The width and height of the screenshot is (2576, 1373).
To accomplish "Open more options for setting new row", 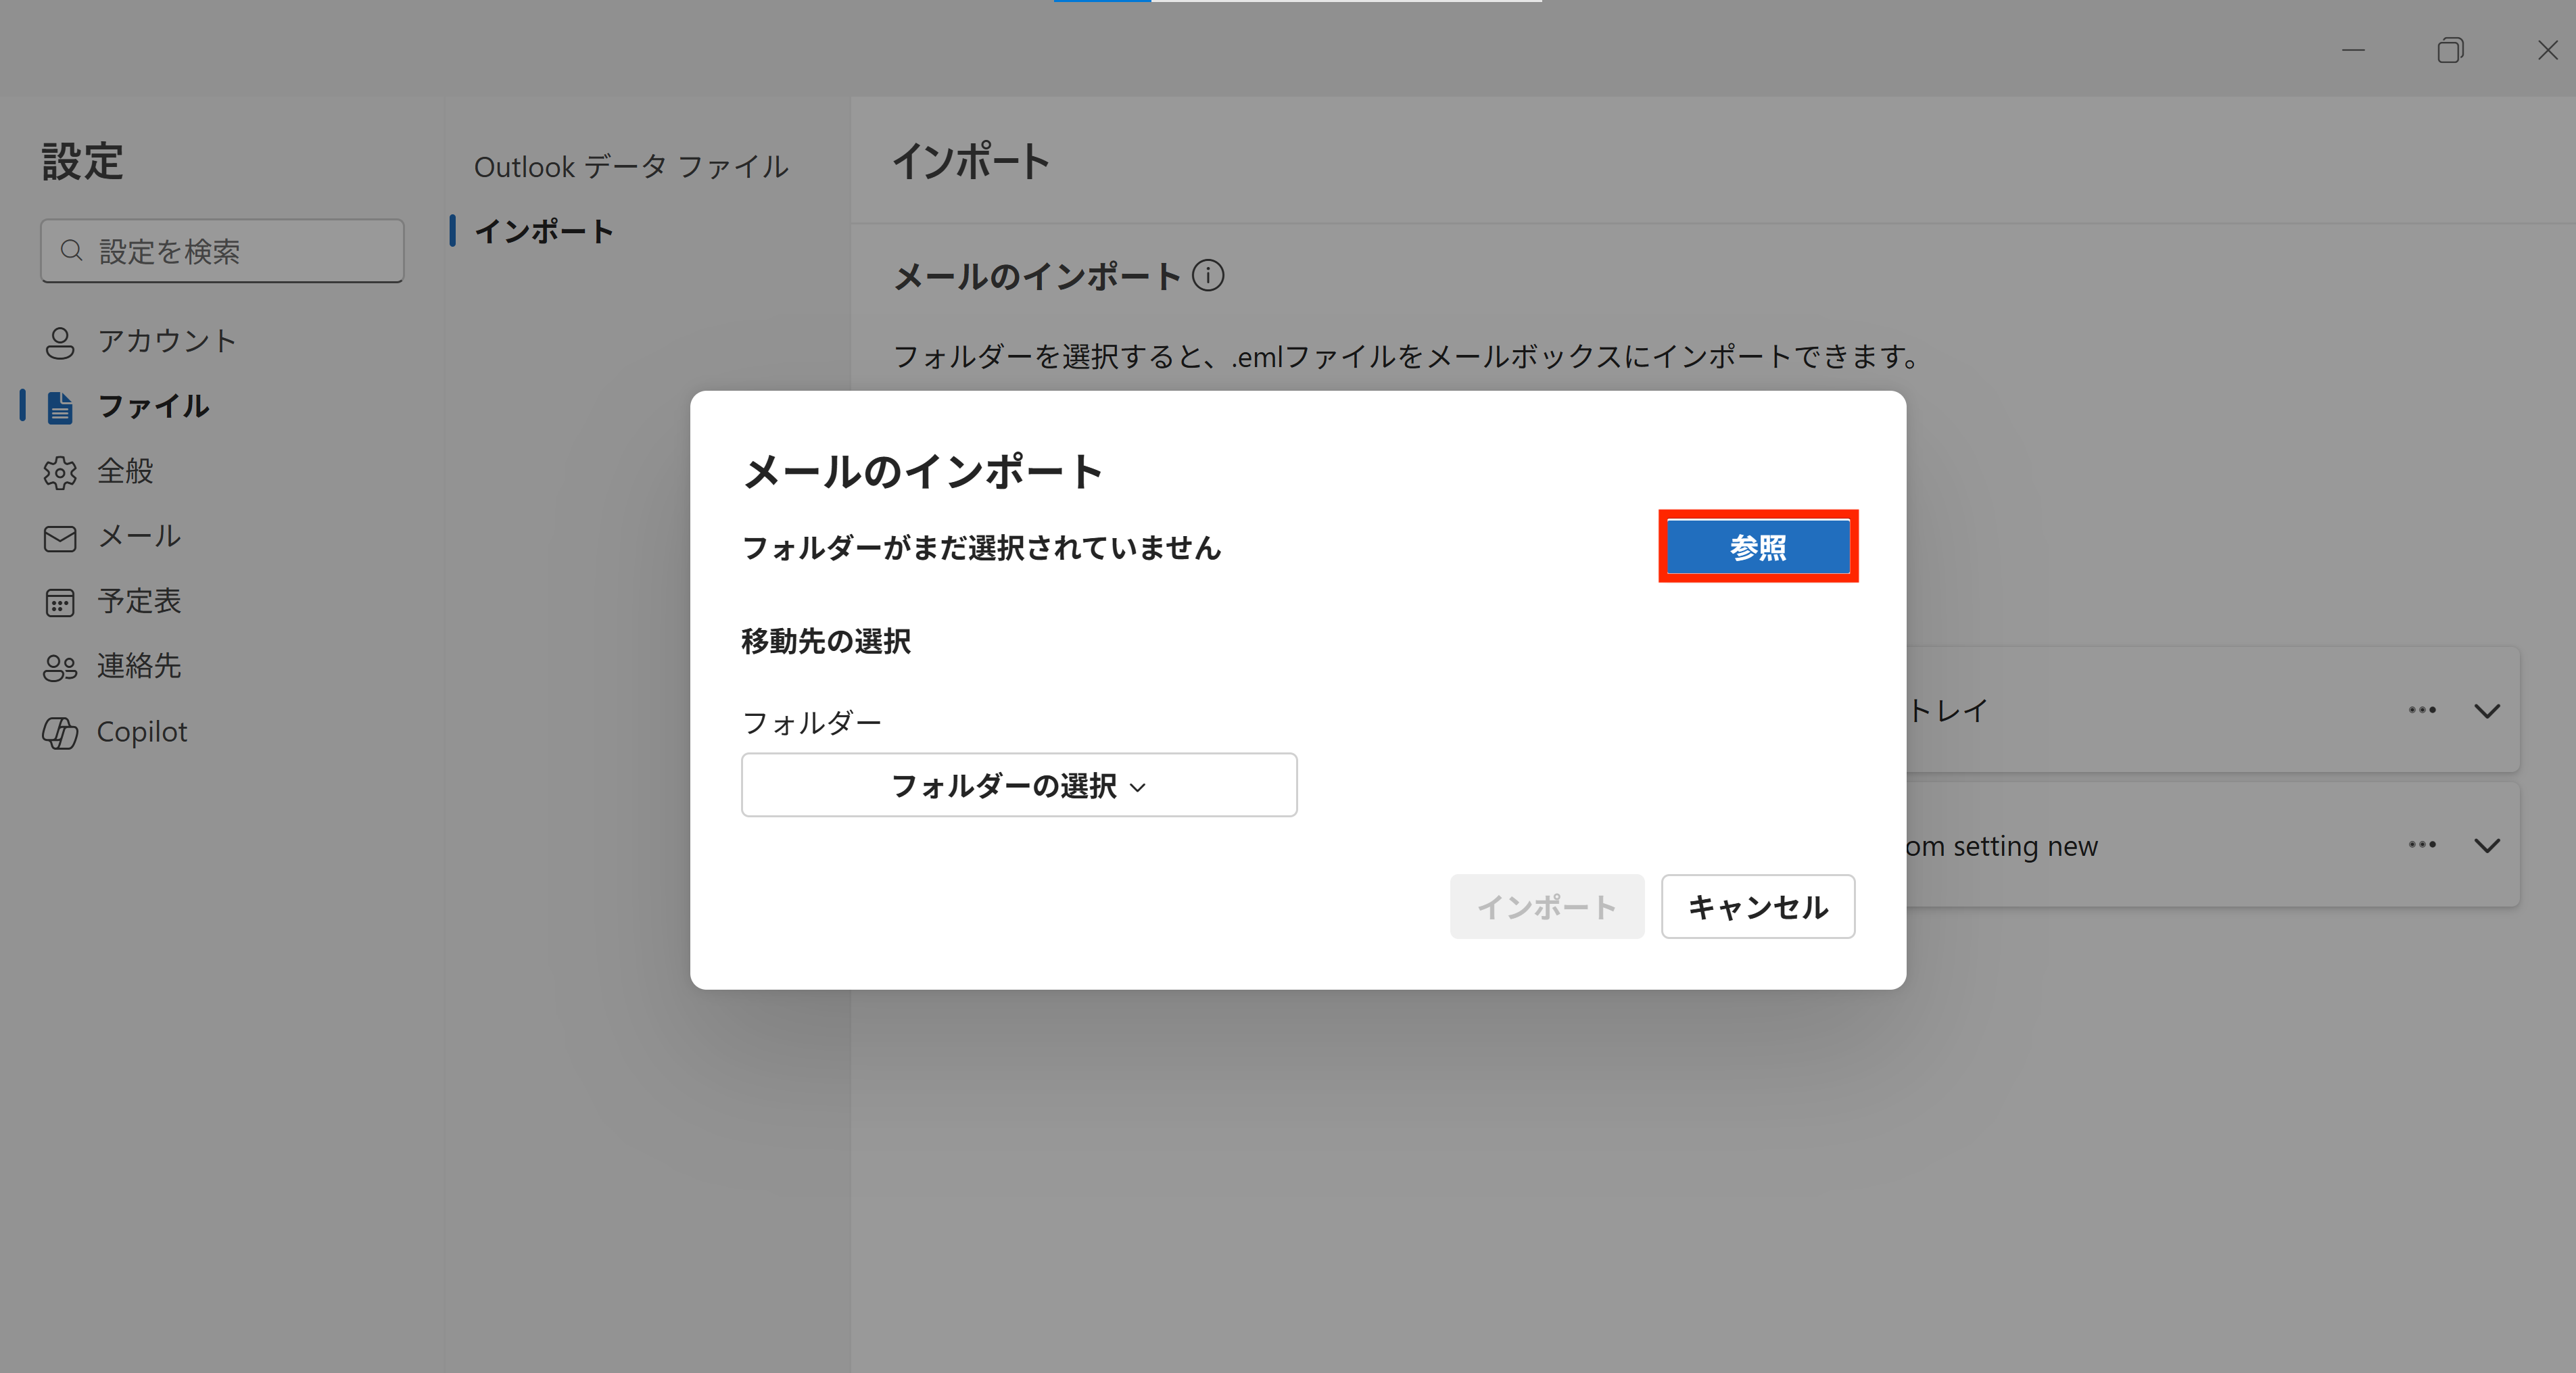I will click(2422, 845).
